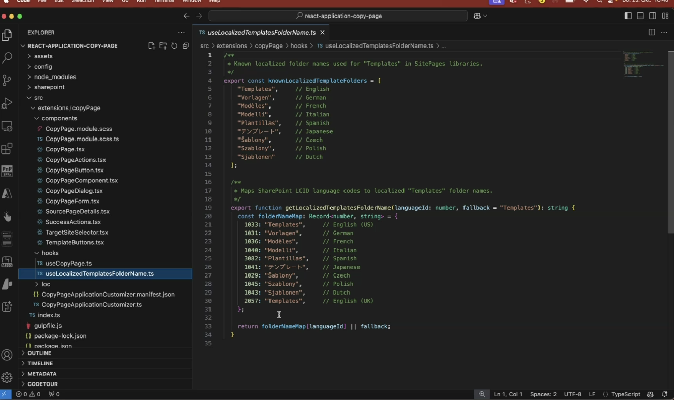
Task: Toggle the primary side bar visibility
Action: point(628,16)
